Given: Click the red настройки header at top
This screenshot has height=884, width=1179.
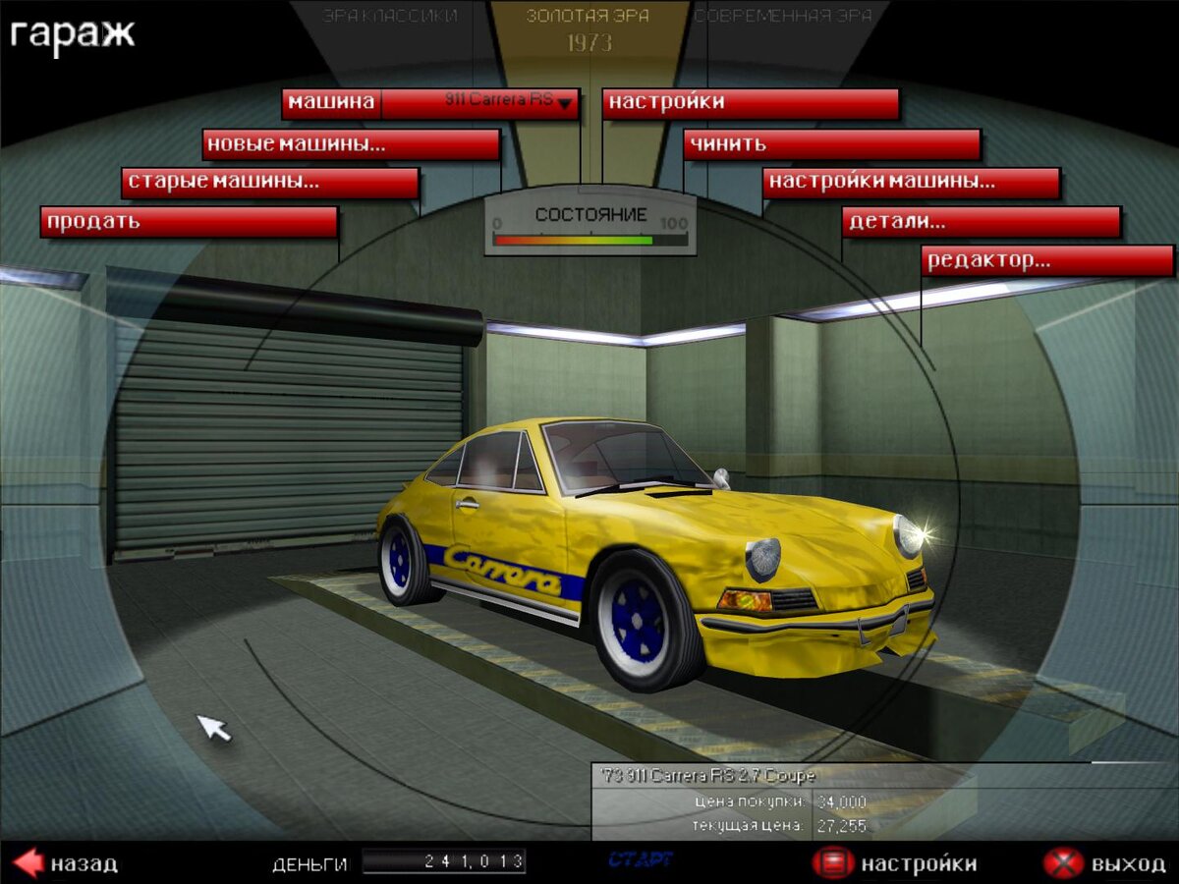Looking at the screenshot, I should click(751, 103).
